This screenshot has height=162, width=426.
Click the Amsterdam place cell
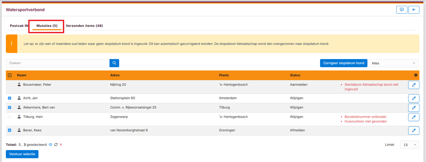[x=228, y=98]
